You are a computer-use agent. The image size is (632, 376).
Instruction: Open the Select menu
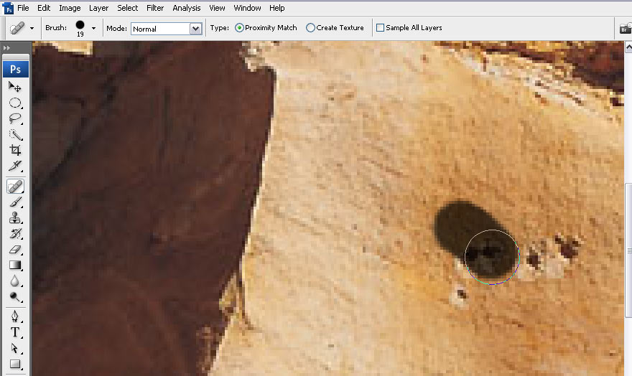pos(127,8)
